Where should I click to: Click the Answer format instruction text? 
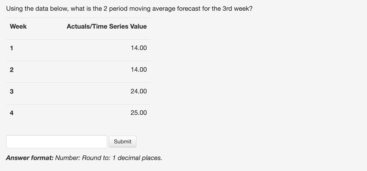point(84,158)
